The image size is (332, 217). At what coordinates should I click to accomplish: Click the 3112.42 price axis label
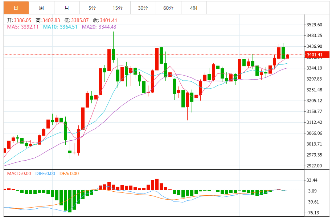pyautogui.click(x=315, y=123)
